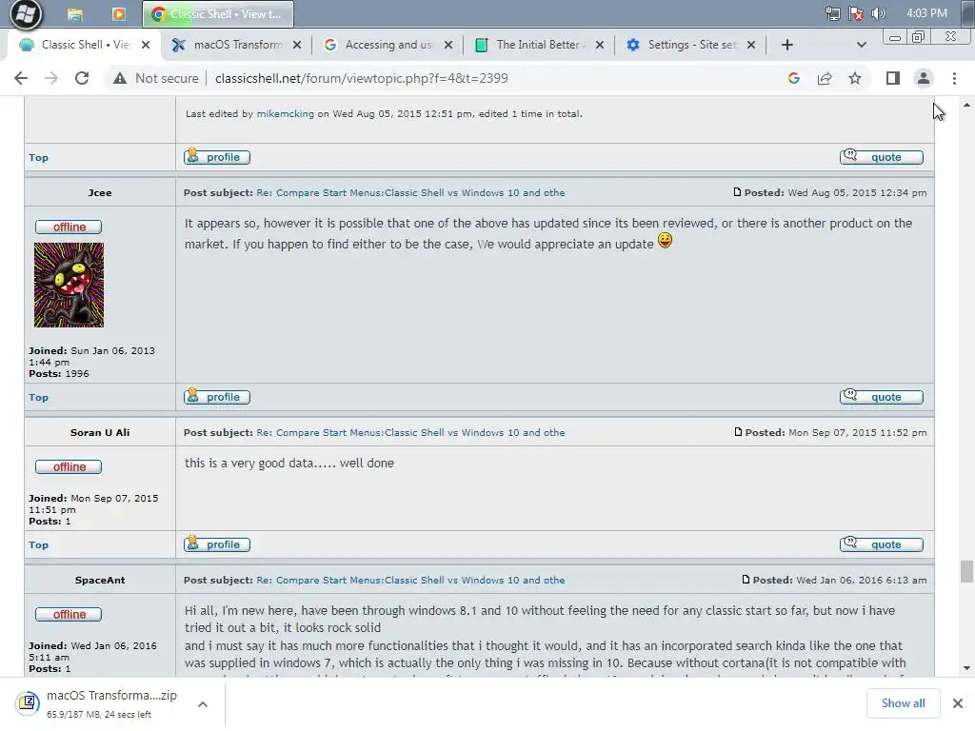Click scrollbar up arrow

tap(966, 105)
